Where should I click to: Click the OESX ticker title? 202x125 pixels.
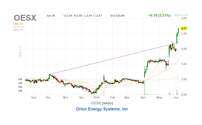click(25, 18)
